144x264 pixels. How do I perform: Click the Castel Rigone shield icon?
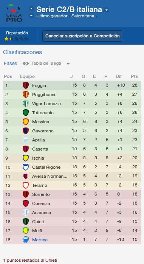coord(26,167)
